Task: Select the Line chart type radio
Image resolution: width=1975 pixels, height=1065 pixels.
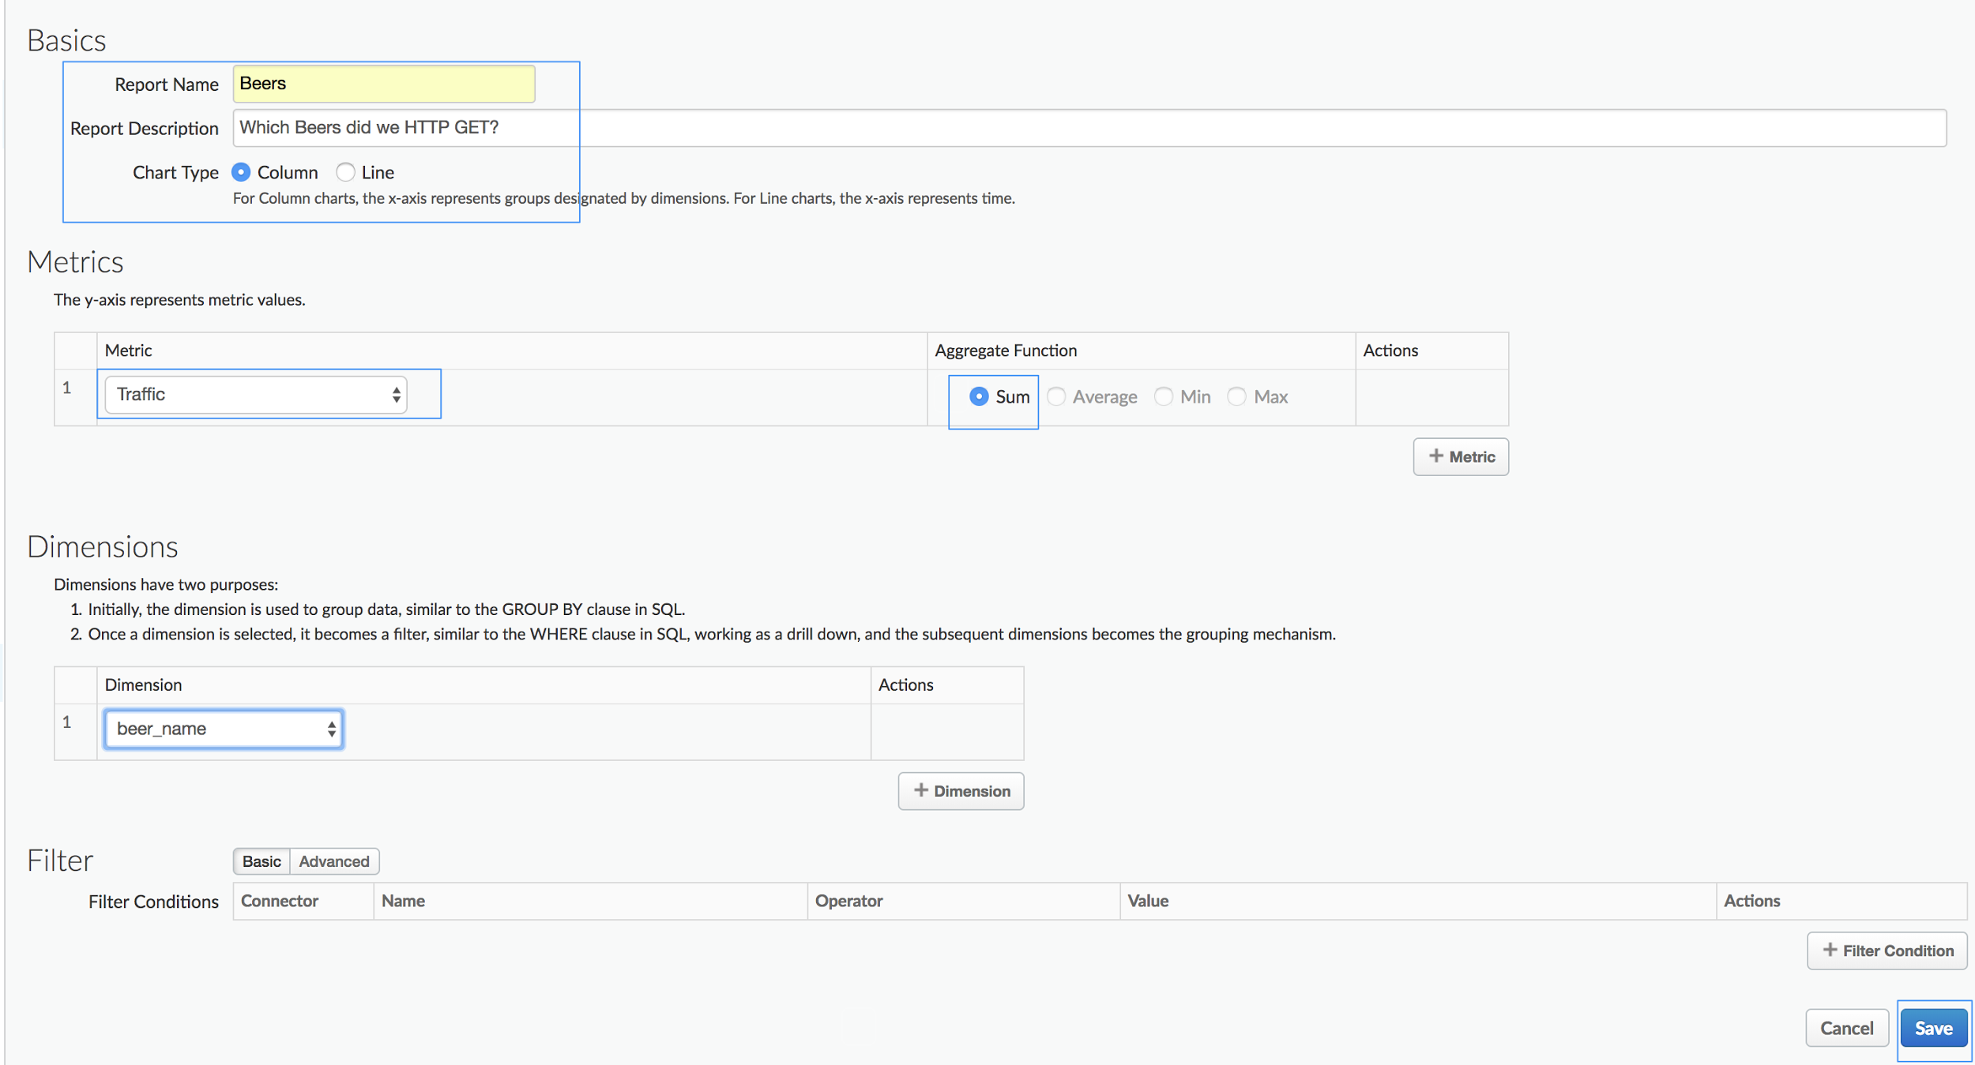Action: 345,172
